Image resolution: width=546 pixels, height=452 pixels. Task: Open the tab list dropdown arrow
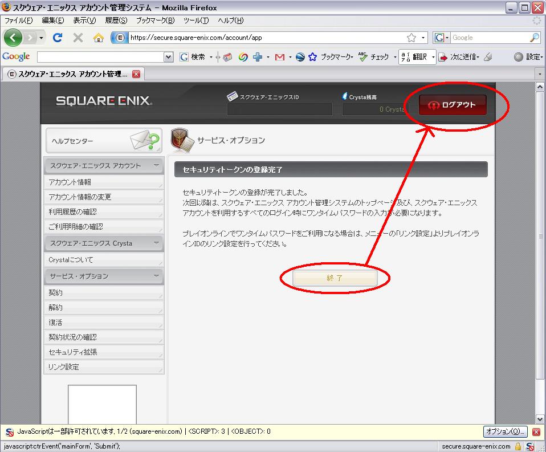(540, 74)
